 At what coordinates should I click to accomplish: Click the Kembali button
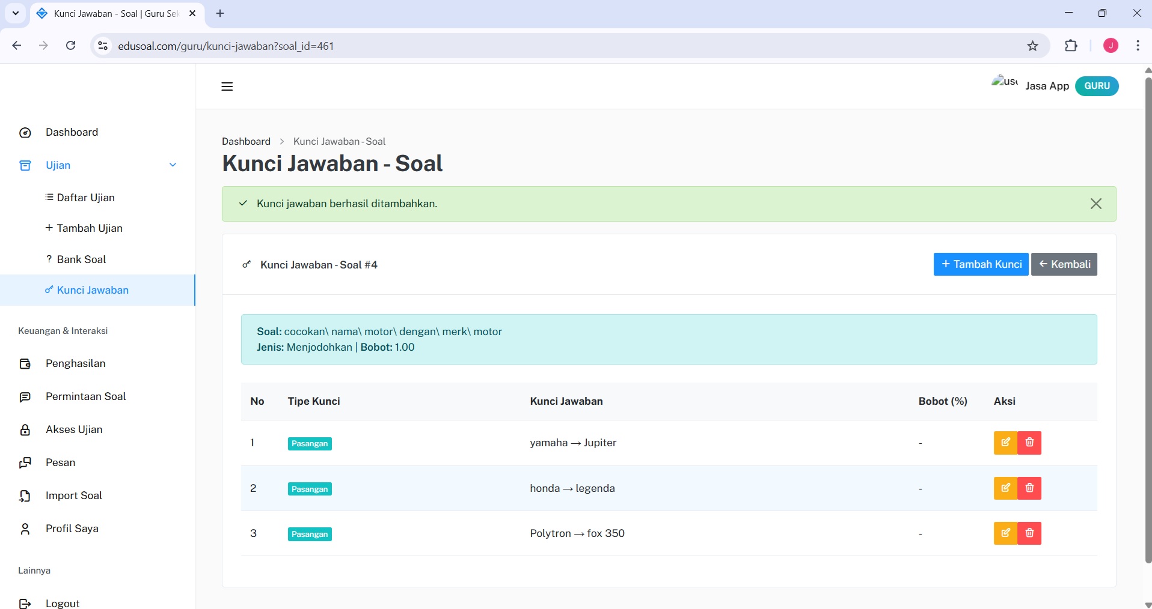(1064, 264)
